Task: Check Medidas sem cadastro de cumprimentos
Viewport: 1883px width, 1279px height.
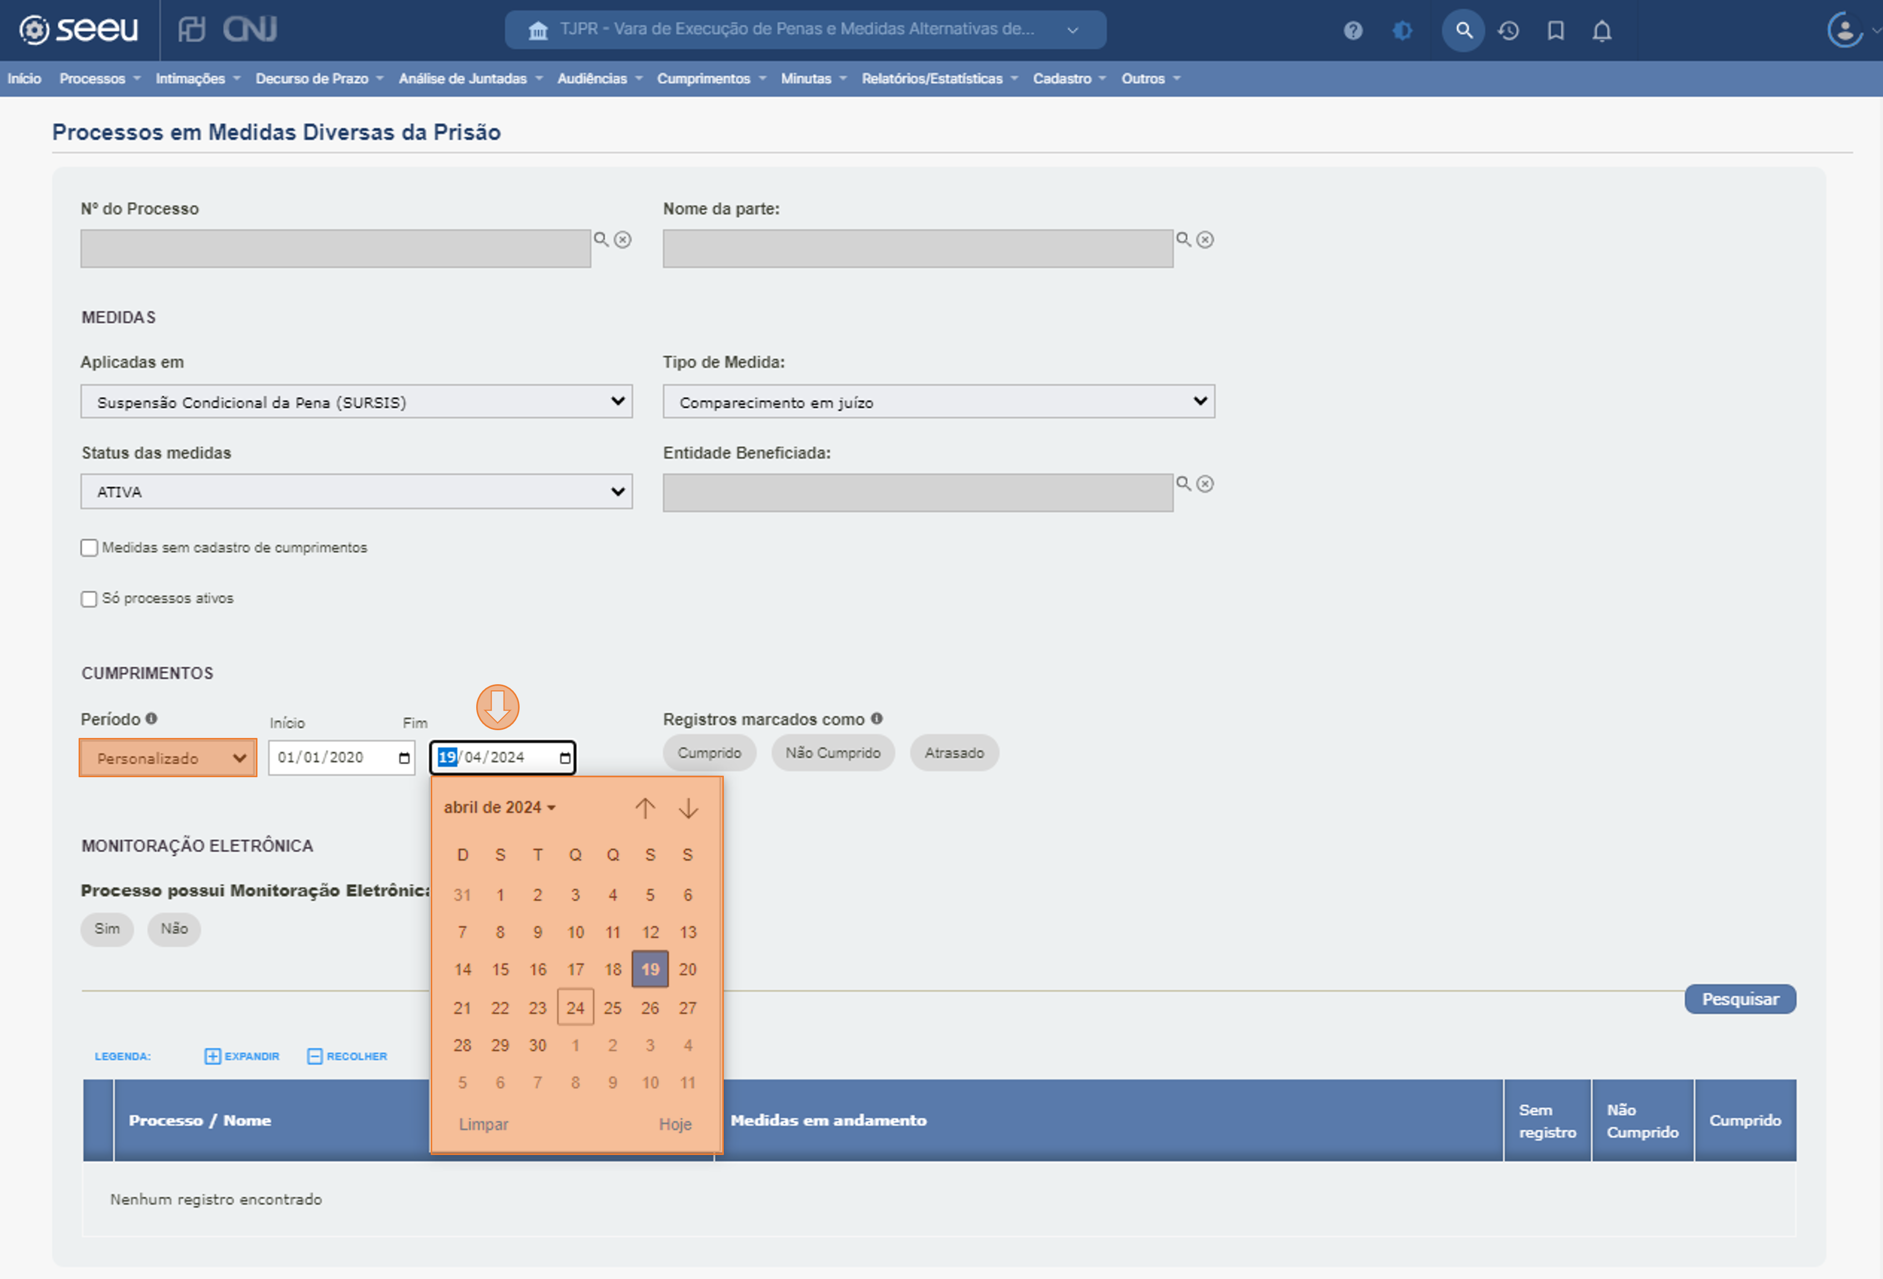Action: click(x=89, y=548)
